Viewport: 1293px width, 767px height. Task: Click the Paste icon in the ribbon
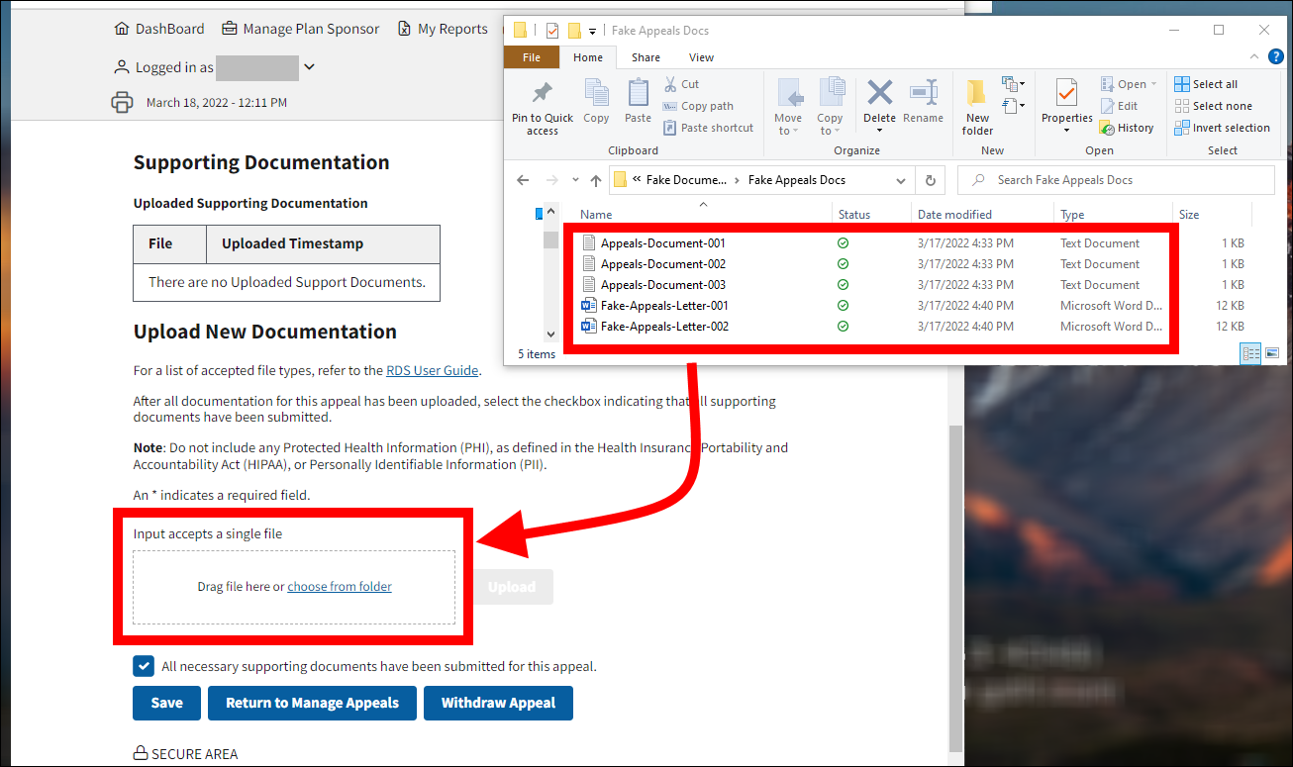click(638, 96)
